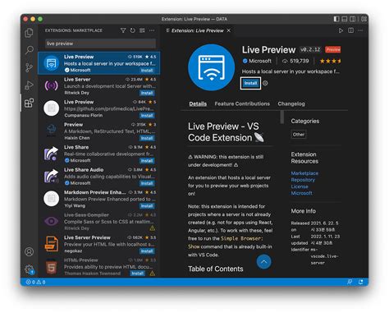389x313 pixels.
Task: Open the Microsoft resource link
Action: [x=301, y=193]
